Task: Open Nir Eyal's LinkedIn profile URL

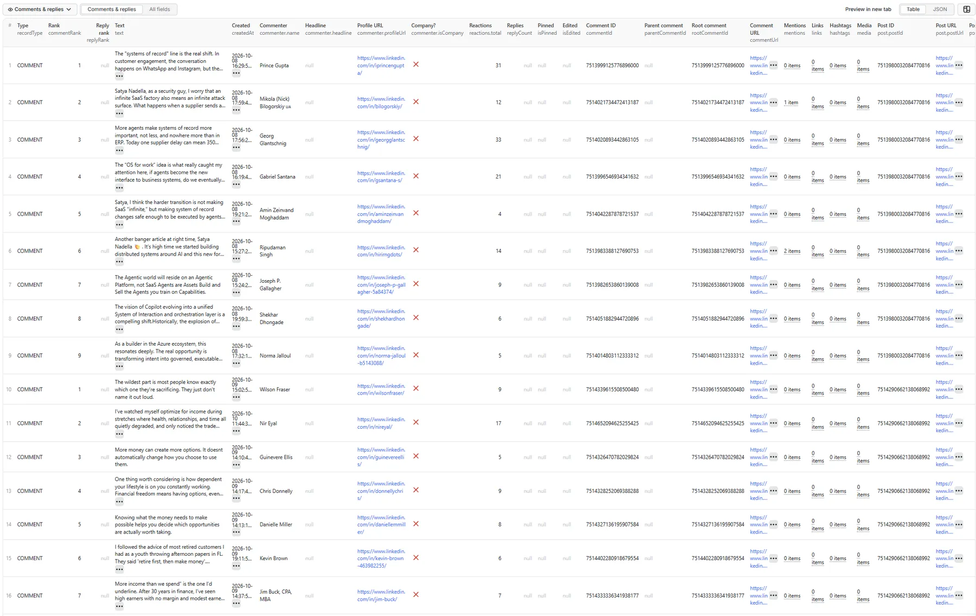Action: [381, 423]
